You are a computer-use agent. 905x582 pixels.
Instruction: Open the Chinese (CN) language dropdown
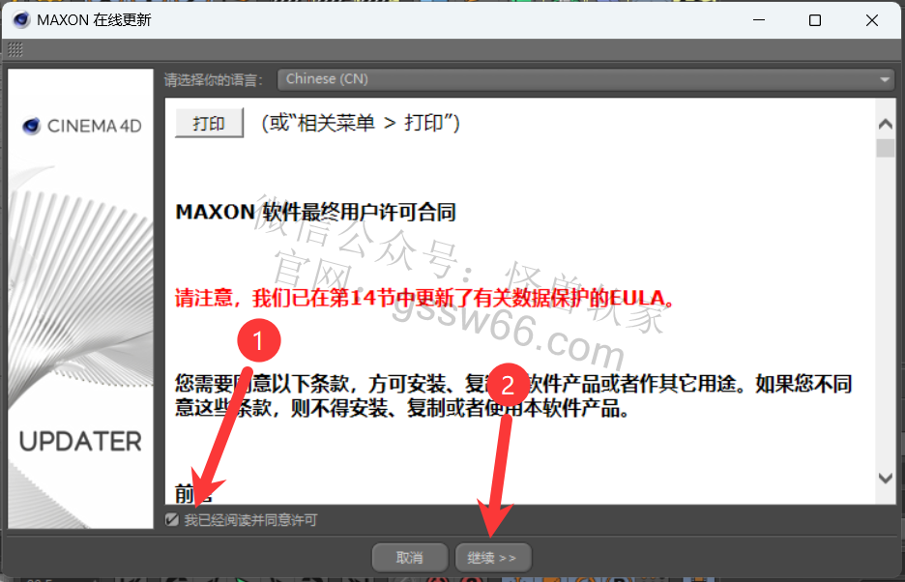coord(586,79)
